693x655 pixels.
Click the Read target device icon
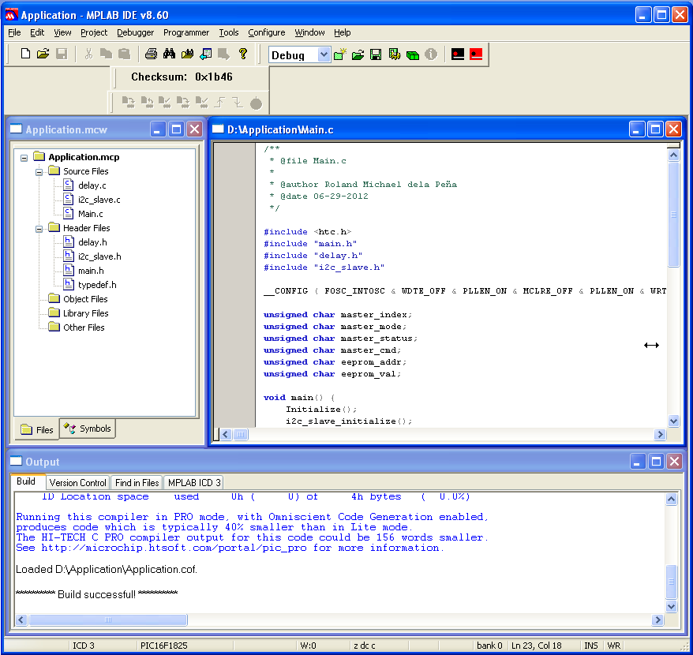147,103
